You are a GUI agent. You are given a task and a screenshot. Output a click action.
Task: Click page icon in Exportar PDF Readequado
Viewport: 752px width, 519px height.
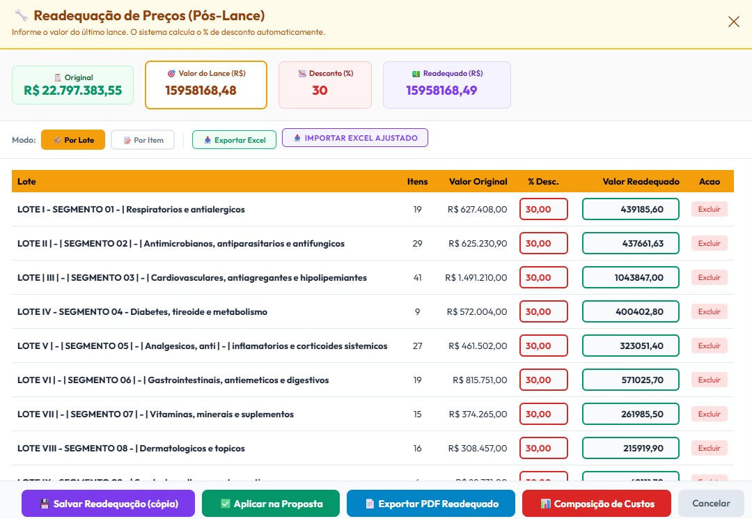point(370,504)
